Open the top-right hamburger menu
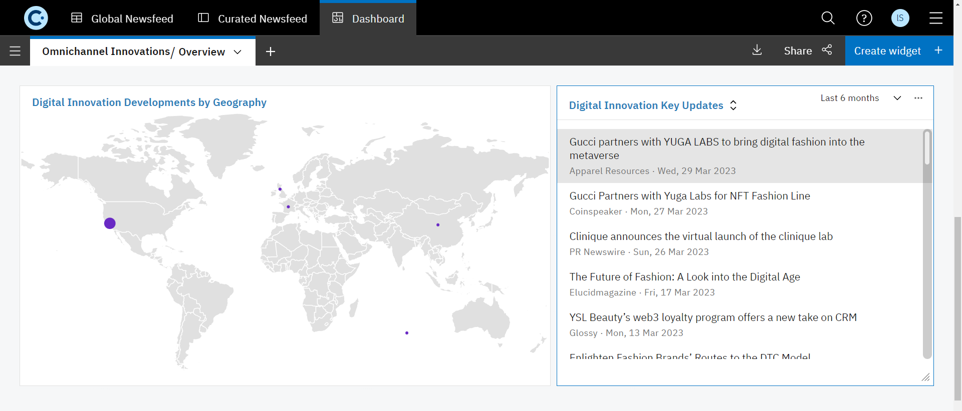Viewport: 962px width, 411px height. click(x=935, y=18)
